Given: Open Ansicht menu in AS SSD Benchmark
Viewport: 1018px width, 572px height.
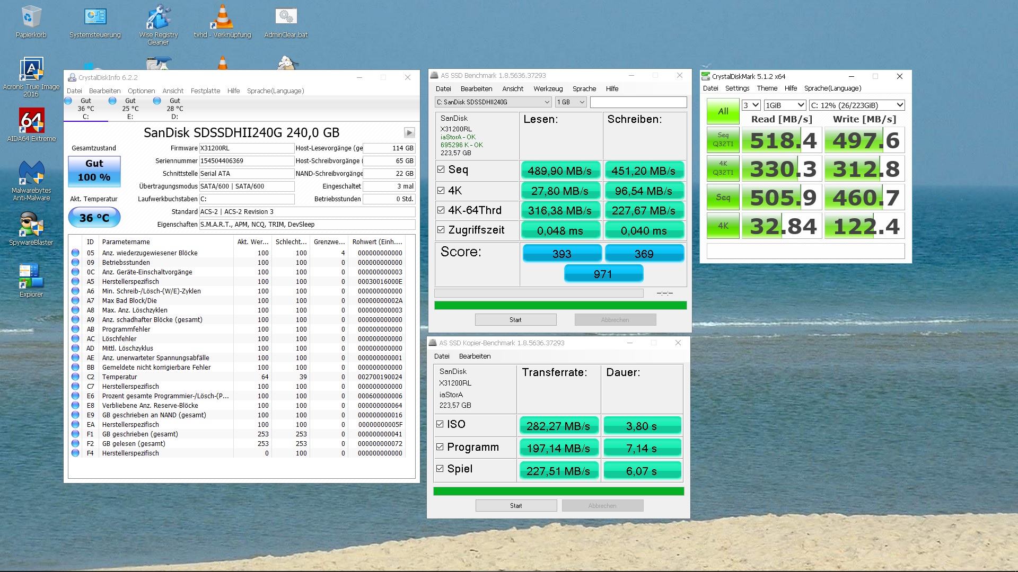Looking at the screenshot, I should pyautogui.click(x=513, y=89).
